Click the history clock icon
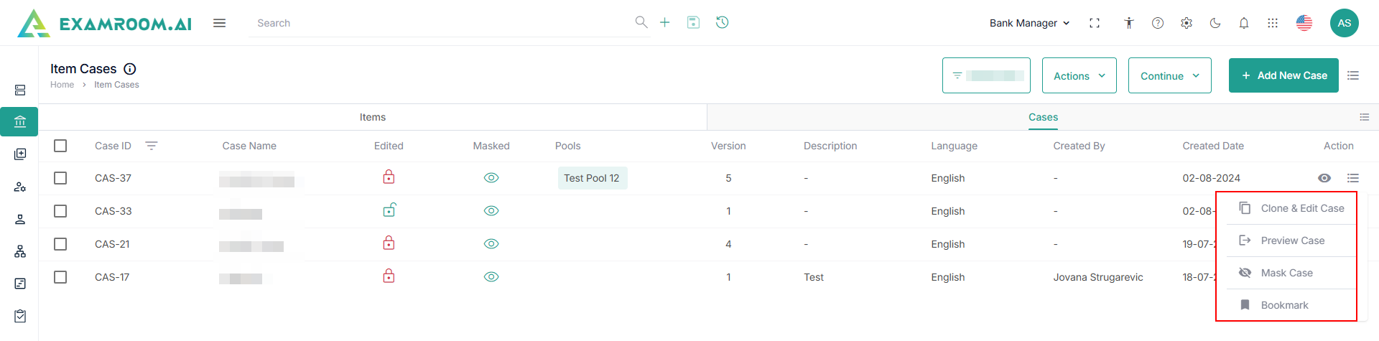The width and height of the screenshot is (1379, 341). (x=723, y=22)
